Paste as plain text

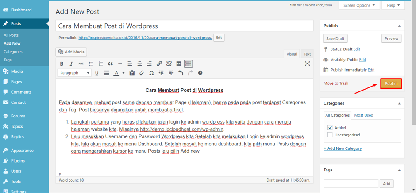click(x=132, y=73)
